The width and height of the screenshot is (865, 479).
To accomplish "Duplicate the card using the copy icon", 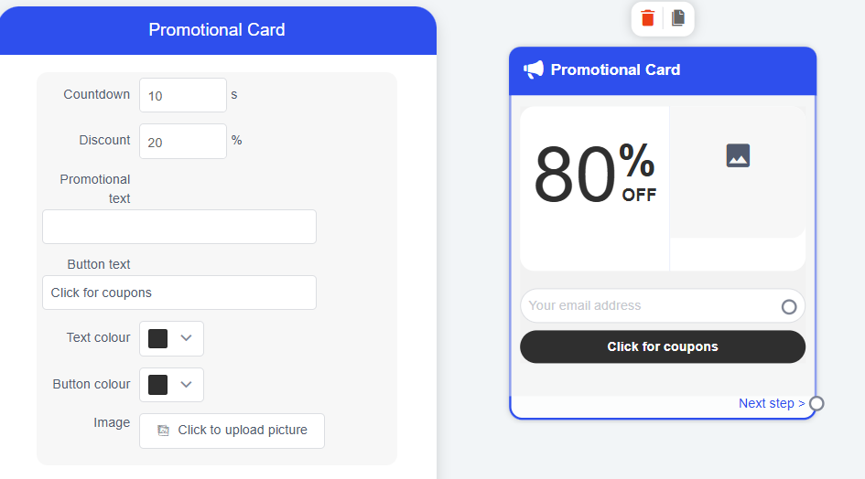I will 678,18.
